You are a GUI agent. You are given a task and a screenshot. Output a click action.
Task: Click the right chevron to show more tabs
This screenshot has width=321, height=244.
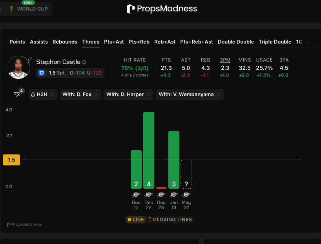[308, 42]
